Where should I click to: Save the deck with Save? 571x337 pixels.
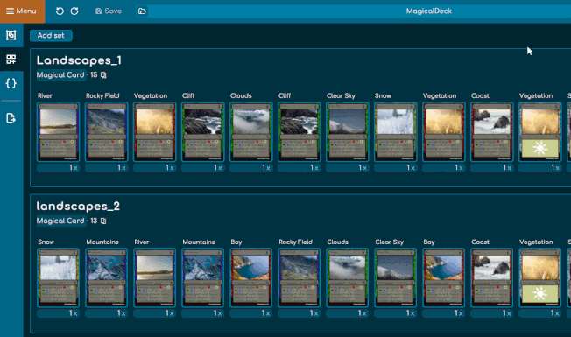[x=109, y=11]
